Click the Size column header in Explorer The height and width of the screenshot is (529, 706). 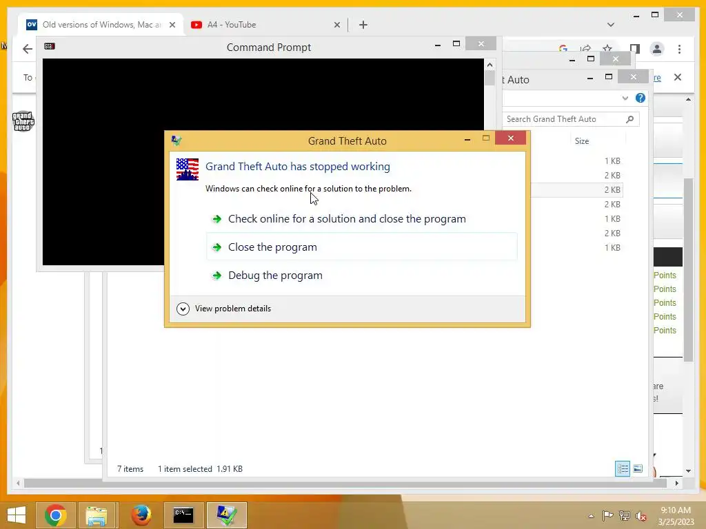point(582,141)
